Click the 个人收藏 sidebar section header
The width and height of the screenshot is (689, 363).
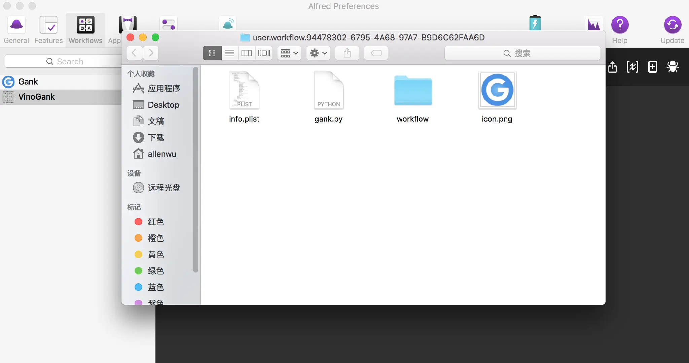pyautogui.click(x=141, y=73)
